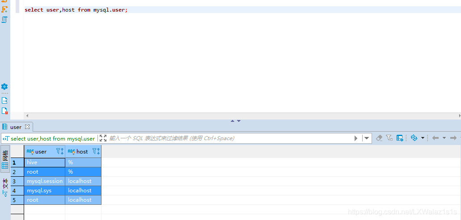Select the % host cell in row 1

point(83,162)
